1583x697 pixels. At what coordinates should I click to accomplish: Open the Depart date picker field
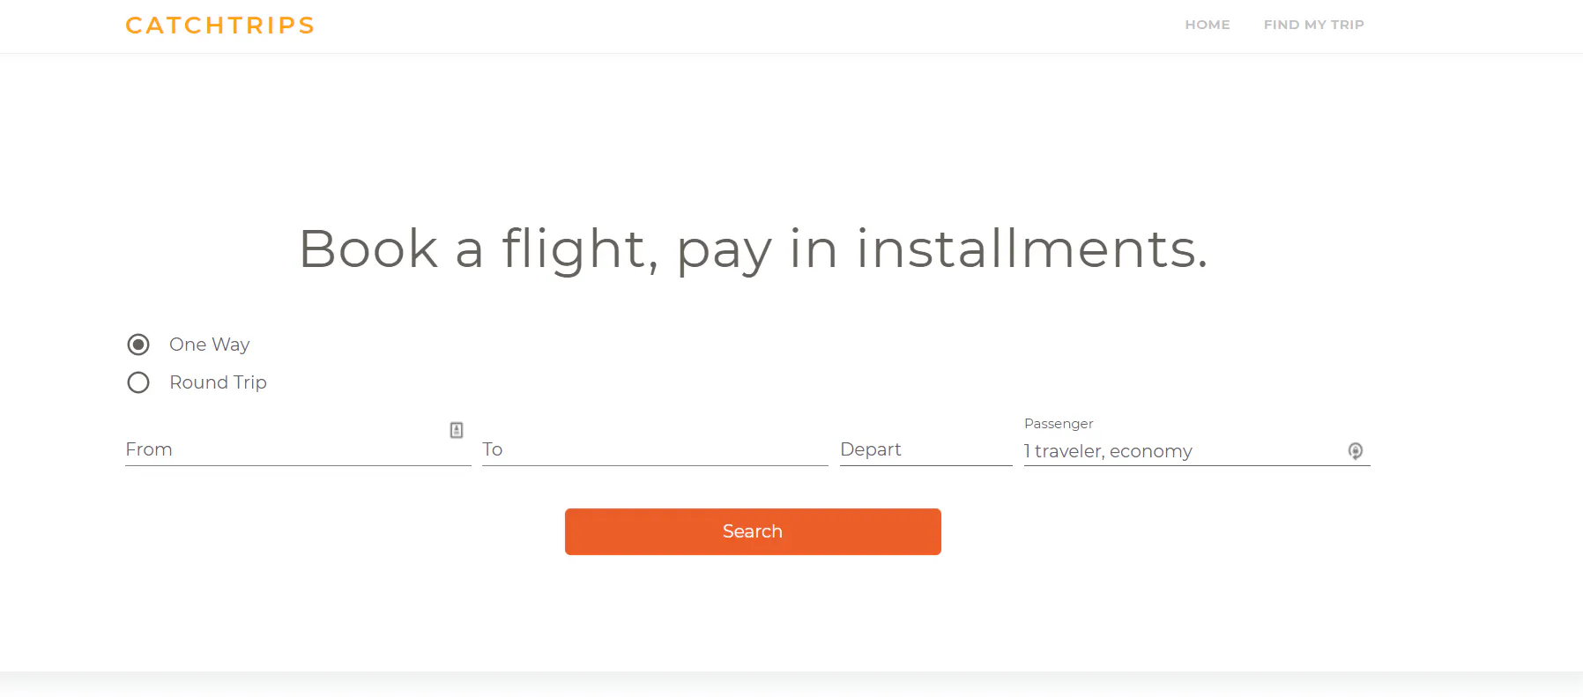coord(925,449)
